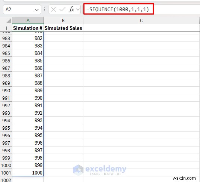This screenshot has width=200, height=182.
Task: Click cell containing value 985
Action: (x=28, y=61)
